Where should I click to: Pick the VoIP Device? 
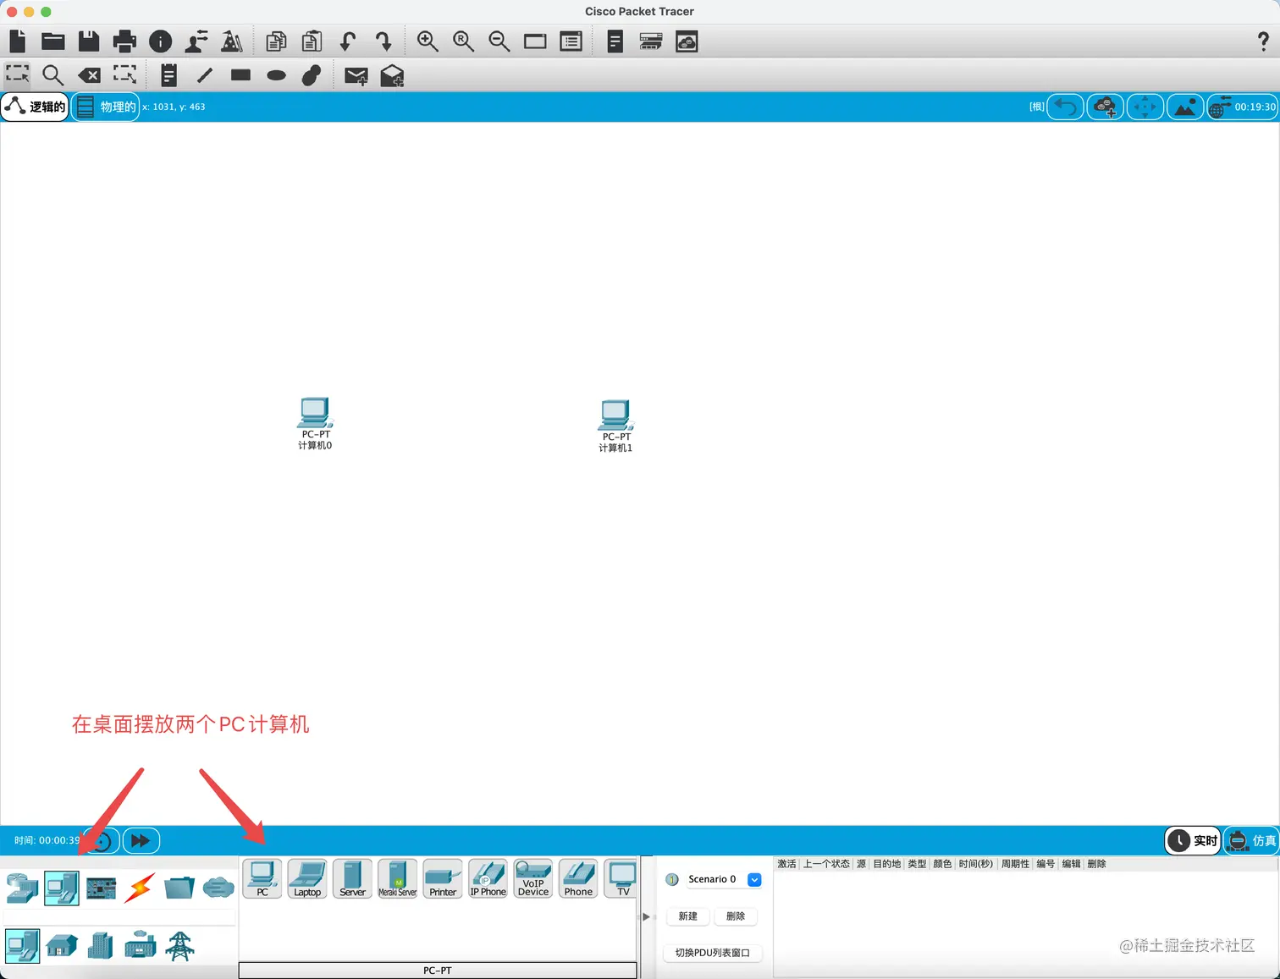(x=533, y=878)
